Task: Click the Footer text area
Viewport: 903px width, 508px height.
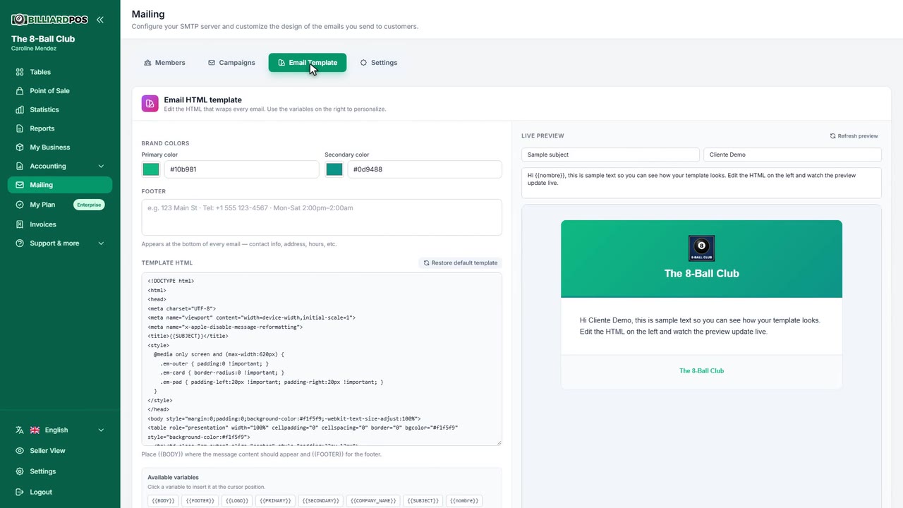Action: tap(322, 217)
